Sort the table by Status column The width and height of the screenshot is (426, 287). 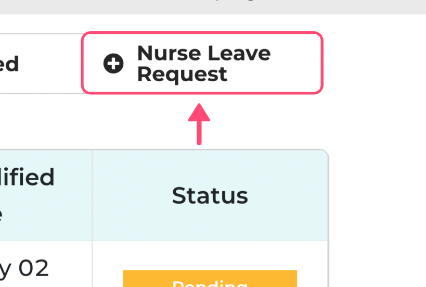210,195
